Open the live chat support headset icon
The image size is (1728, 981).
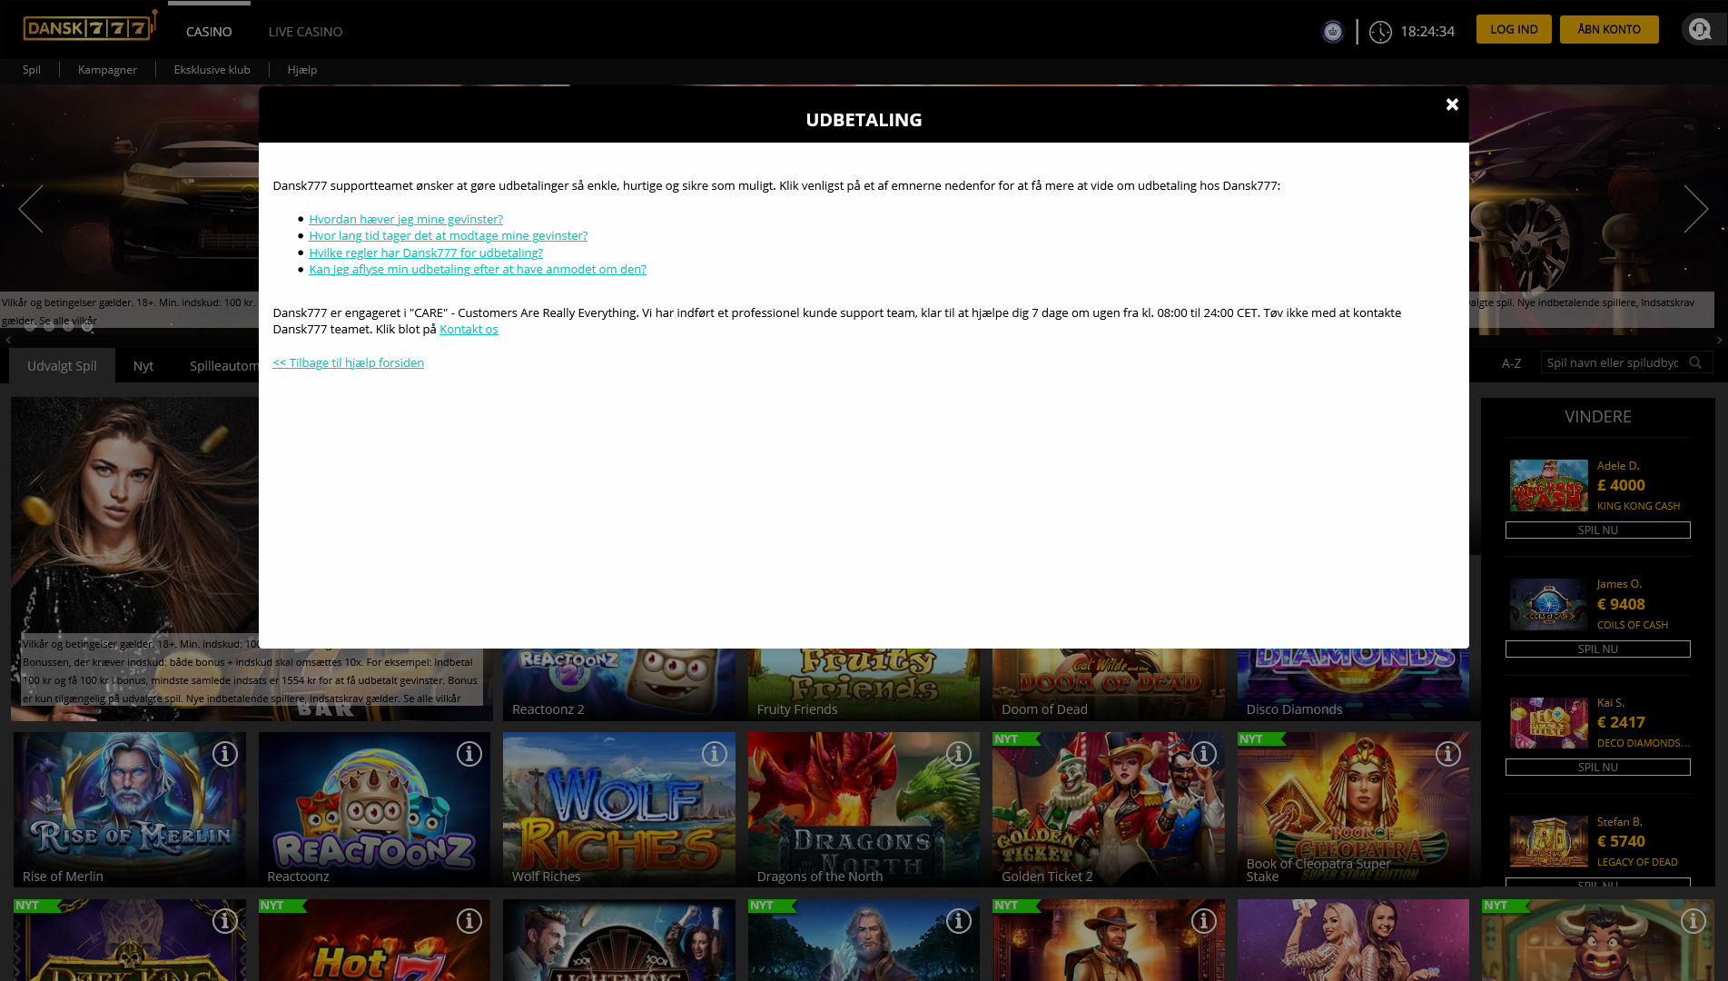(x=1699, y=30)
